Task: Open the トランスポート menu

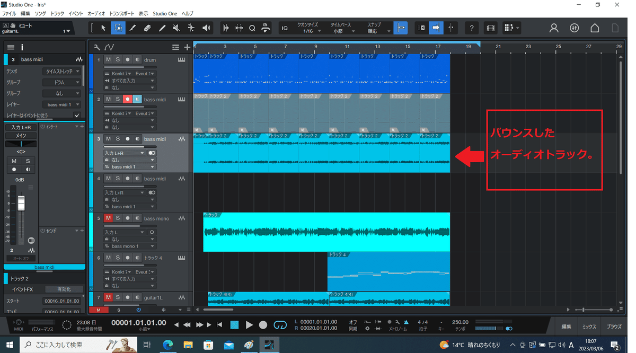Action: [122, 13]
